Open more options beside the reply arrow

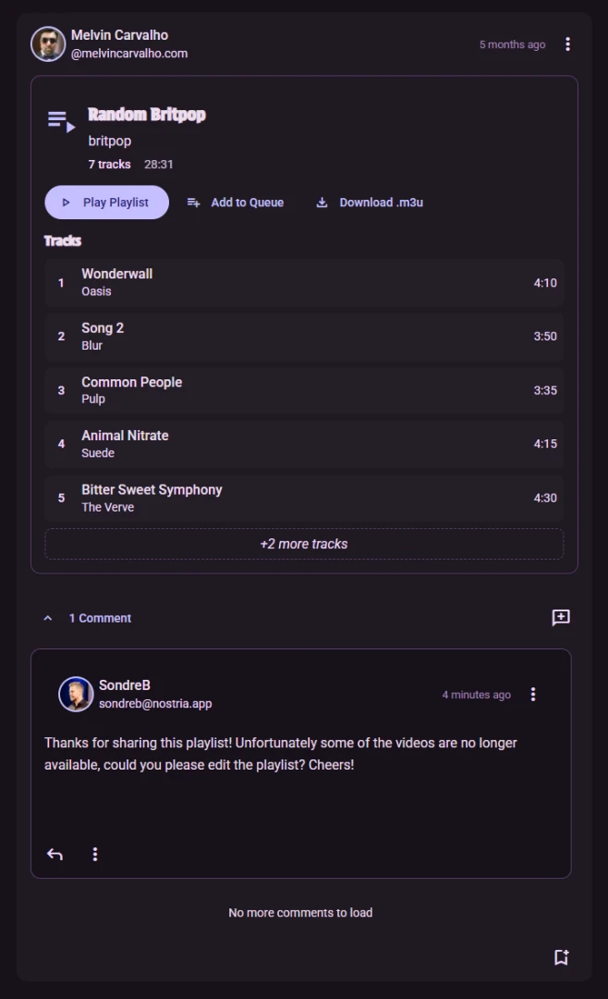coord(95,854)
